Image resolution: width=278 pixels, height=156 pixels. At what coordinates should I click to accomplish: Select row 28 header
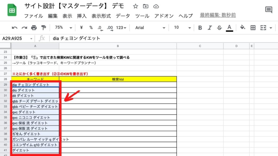point(5,79)
